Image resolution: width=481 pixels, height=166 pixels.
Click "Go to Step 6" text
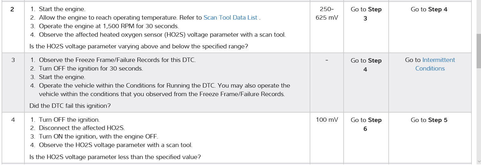[x=366, y=124]
